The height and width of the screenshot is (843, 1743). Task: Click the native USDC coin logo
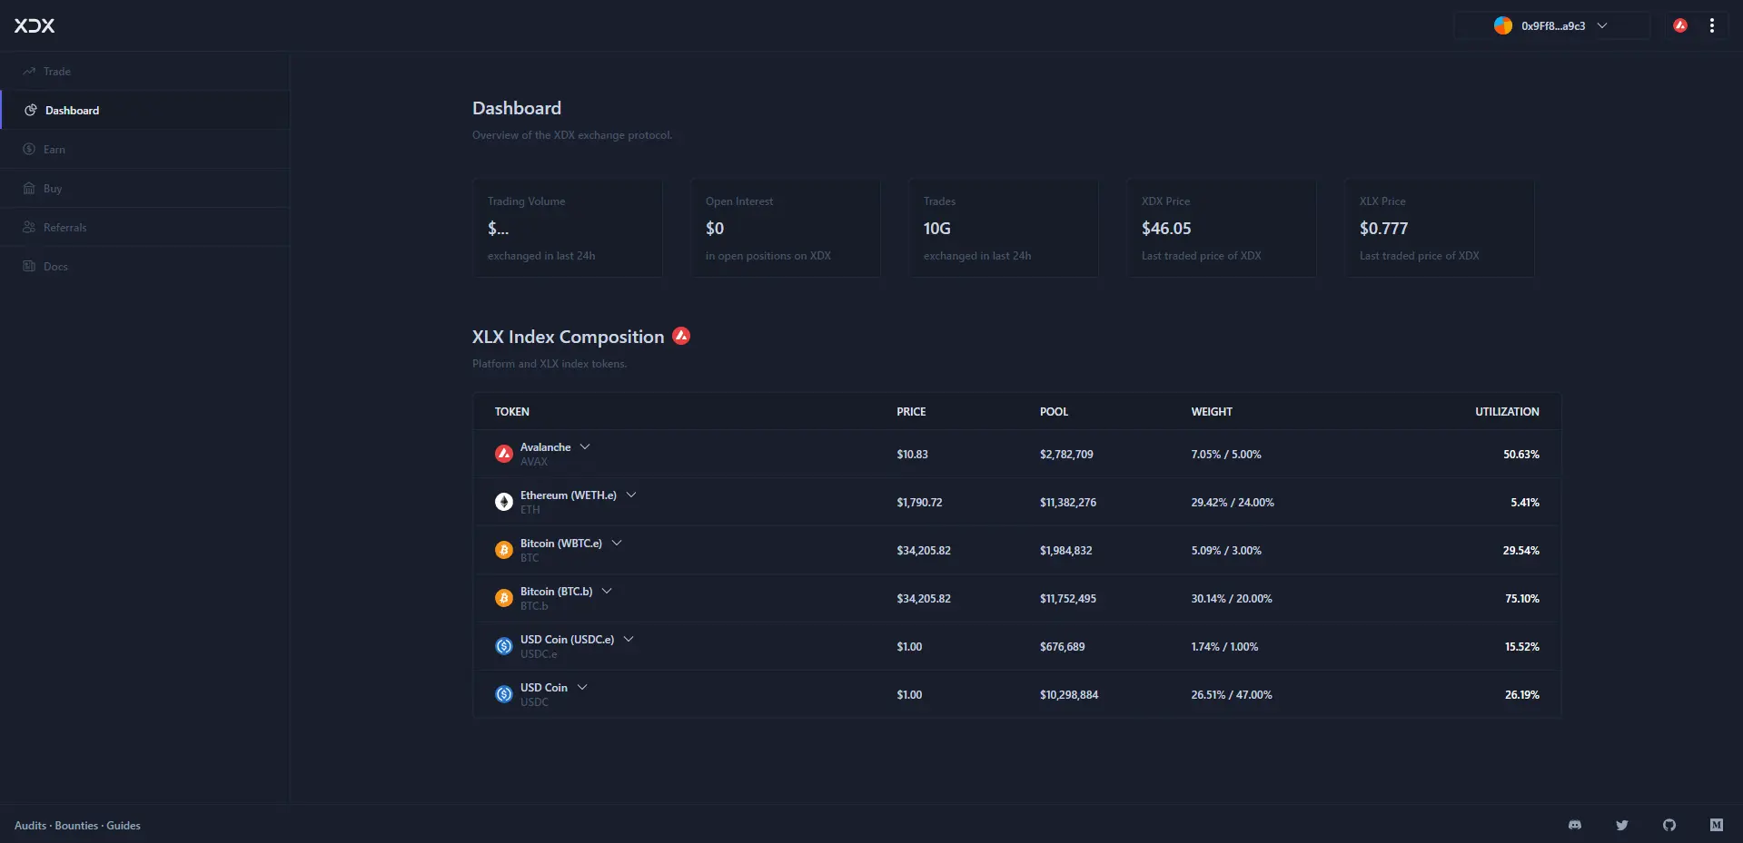504,694
